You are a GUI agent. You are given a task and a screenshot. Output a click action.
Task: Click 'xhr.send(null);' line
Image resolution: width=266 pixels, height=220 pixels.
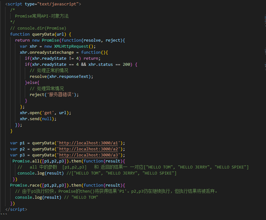(38, 119)
